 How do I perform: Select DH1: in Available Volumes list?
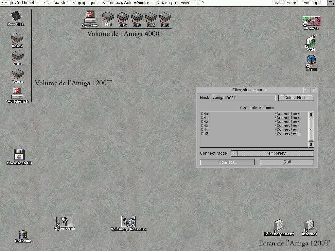point(254,118)
